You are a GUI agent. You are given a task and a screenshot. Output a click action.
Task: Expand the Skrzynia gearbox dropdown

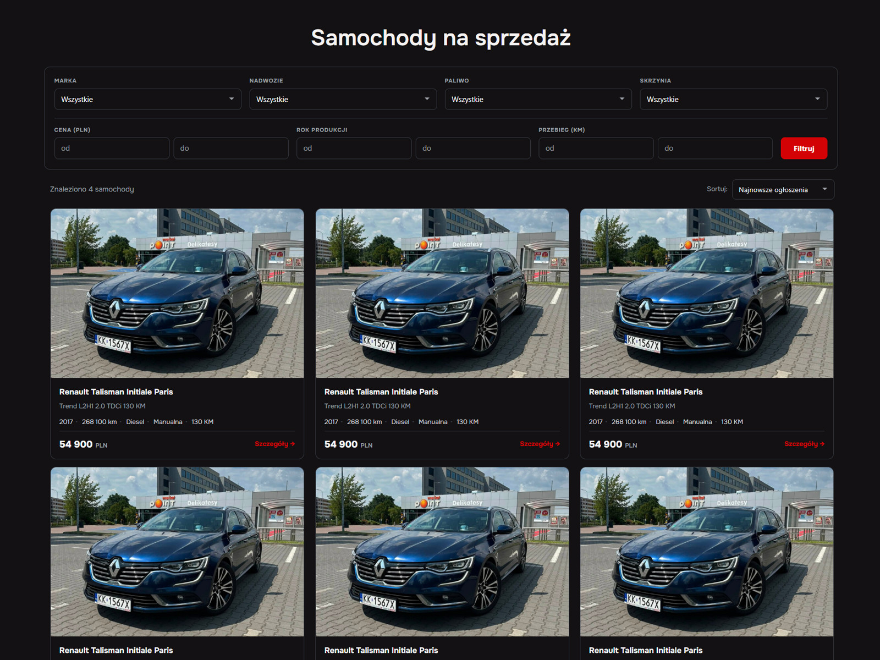click(733, 100)
